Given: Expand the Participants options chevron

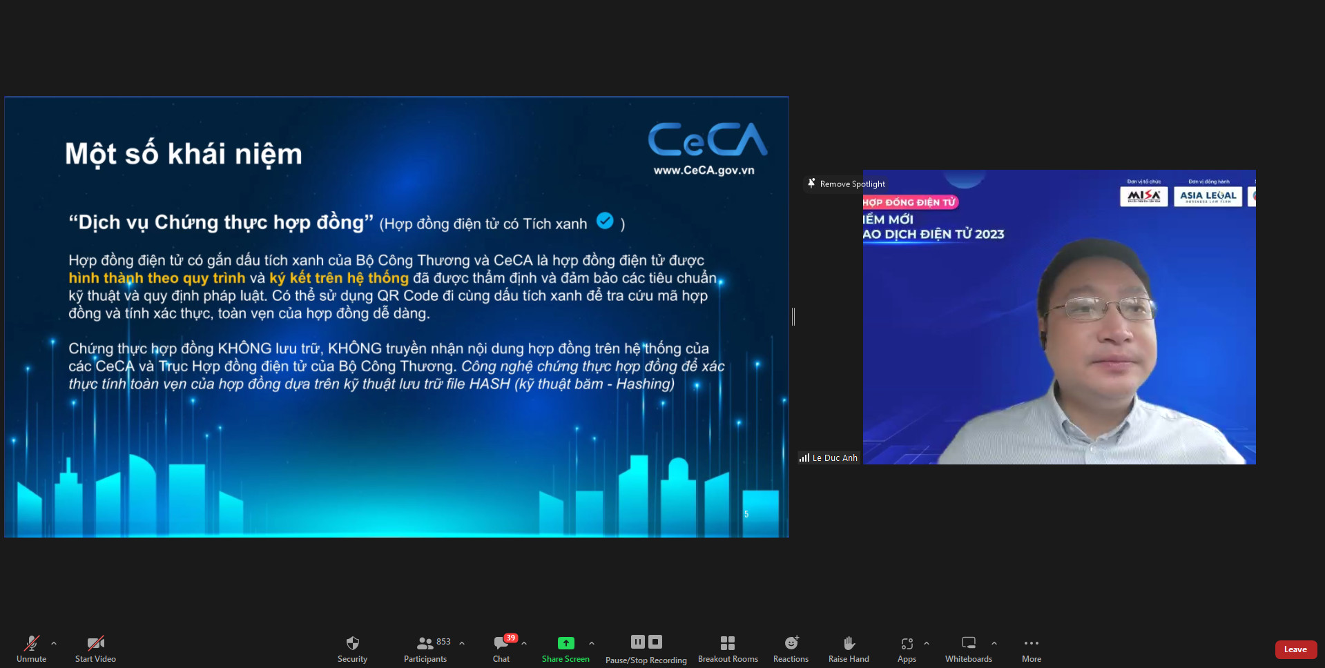Looking at the screenshot, I should click(462, 643).
